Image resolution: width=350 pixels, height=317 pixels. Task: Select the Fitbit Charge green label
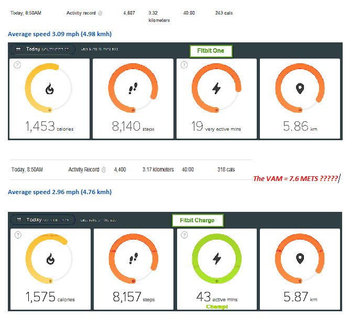198,220
